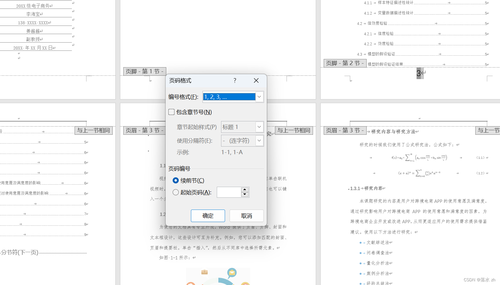Click the 4.2.1 信度检验 TOC entry
Image resolution: width=500 pixels, height=285 pixels.
click(x=426, y=34)
